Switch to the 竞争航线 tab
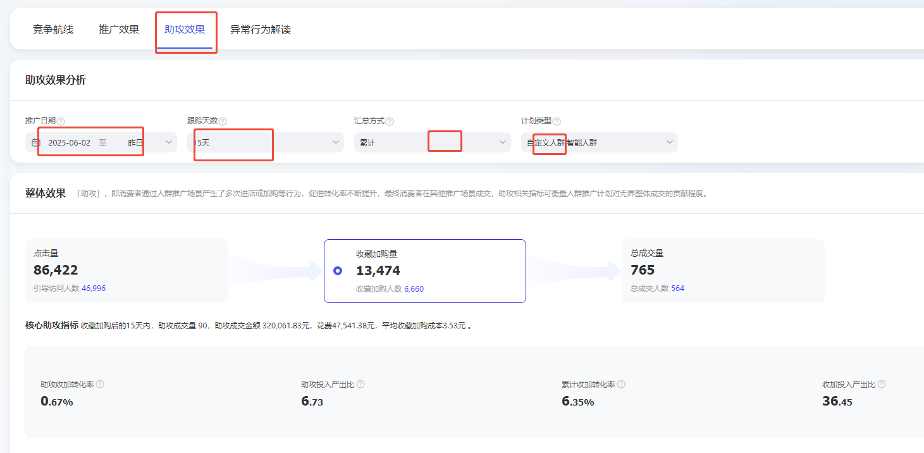 pos(53,30)
